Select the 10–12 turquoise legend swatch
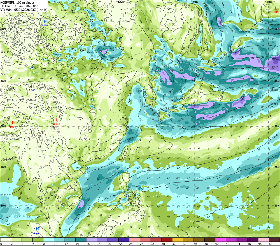This screenshot has width=280, height=246. (59, 240)
